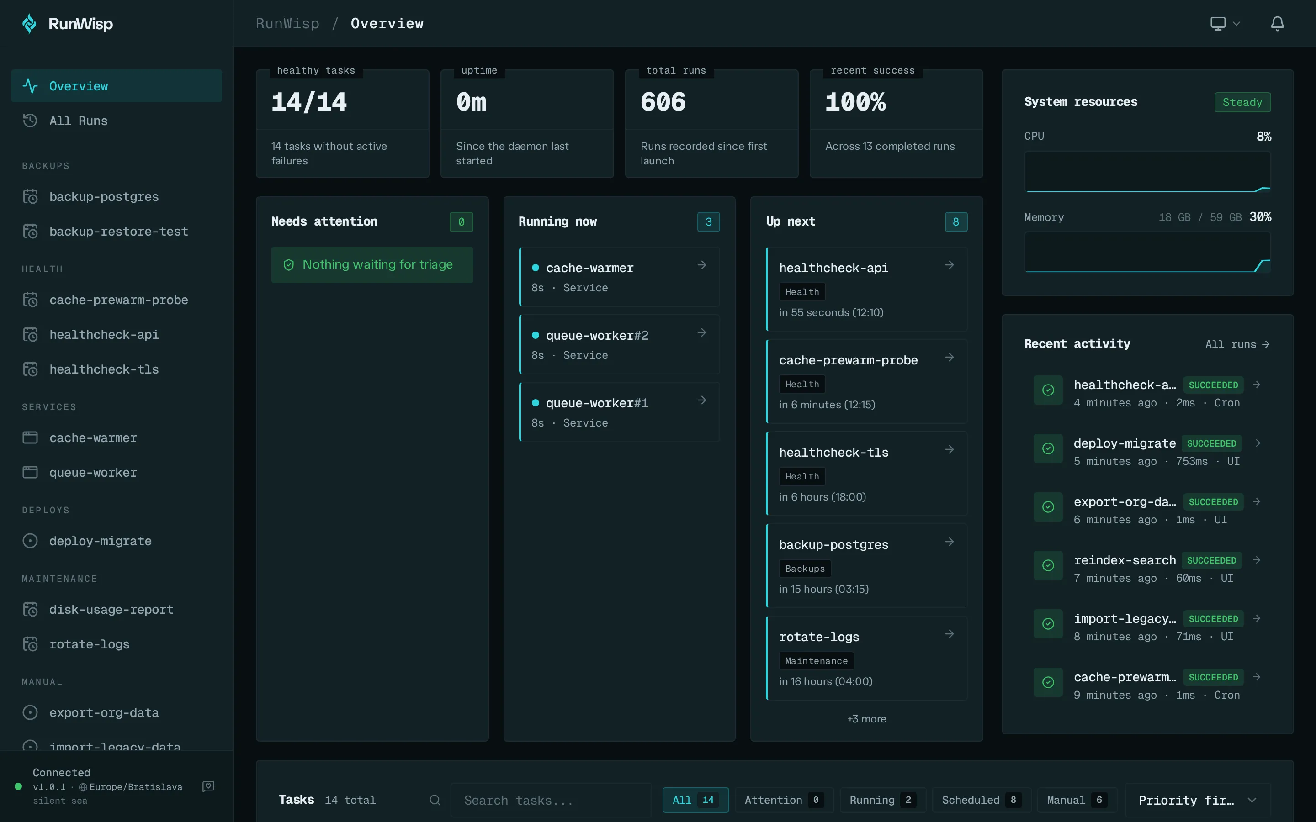Filter tasks by Manual
Image resolution: width=1316 pixels, height=822 pixels.
[1077, 800]
